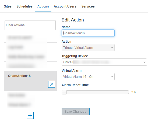Click the Edit Action heading
This screenshot has height=121, width=148.
coord(73,20)
